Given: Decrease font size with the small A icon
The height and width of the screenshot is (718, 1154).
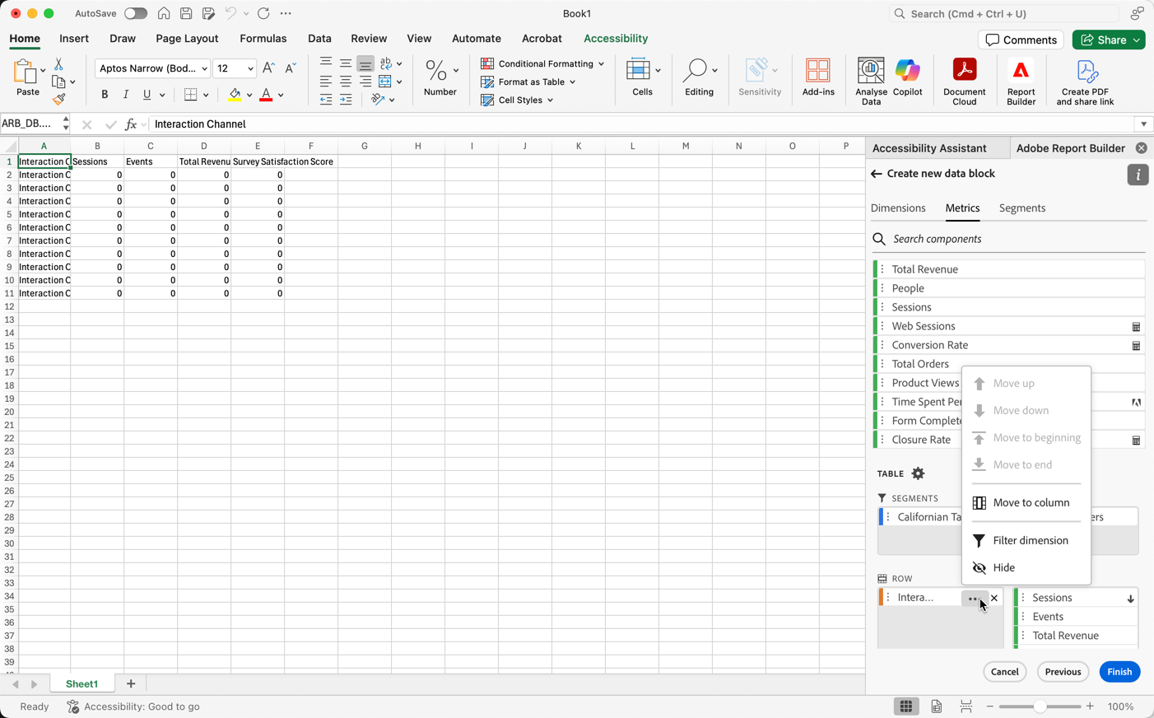Looking at the screenshot, I should pos(290,68).
